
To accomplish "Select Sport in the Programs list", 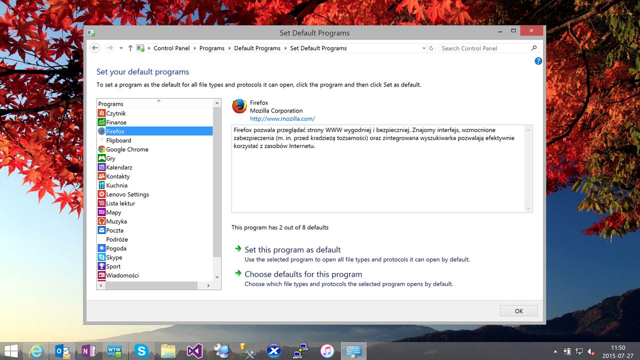I will pyautogui.click(x=155, y=266).
